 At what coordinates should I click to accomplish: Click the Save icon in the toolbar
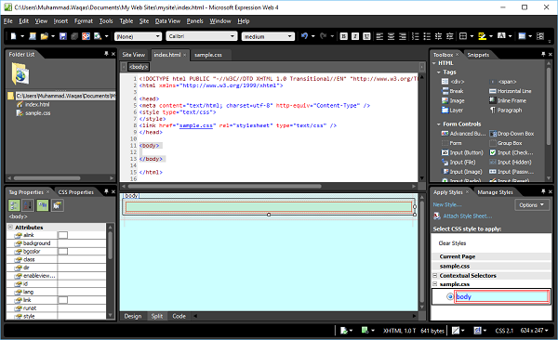(x=63, y=36)
